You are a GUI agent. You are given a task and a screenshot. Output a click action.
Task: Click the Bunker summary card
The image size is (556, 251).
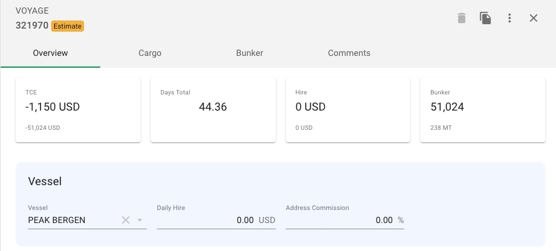tap(483, 110)
